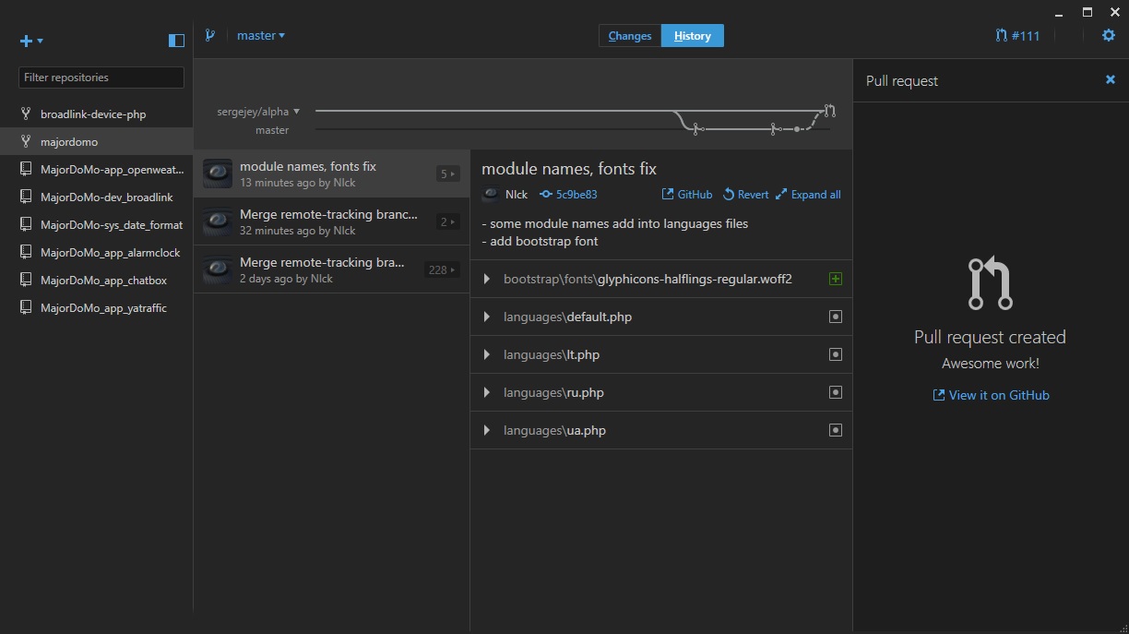Toggle the repository sidebar panel icon
The image size is (1129, 634).
point(176,41)
